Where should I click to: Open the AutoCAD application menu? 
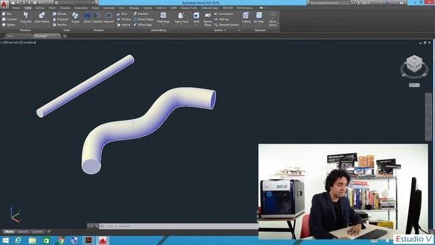(x=4, y=4)
